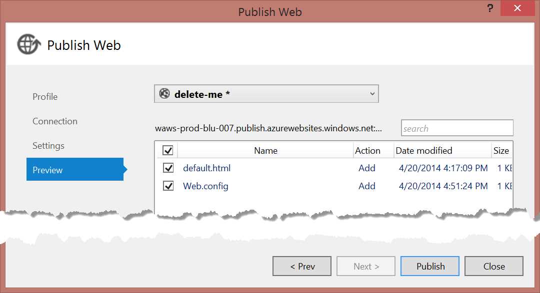Uncheck the Web.config file checkbox

(167, 186)
